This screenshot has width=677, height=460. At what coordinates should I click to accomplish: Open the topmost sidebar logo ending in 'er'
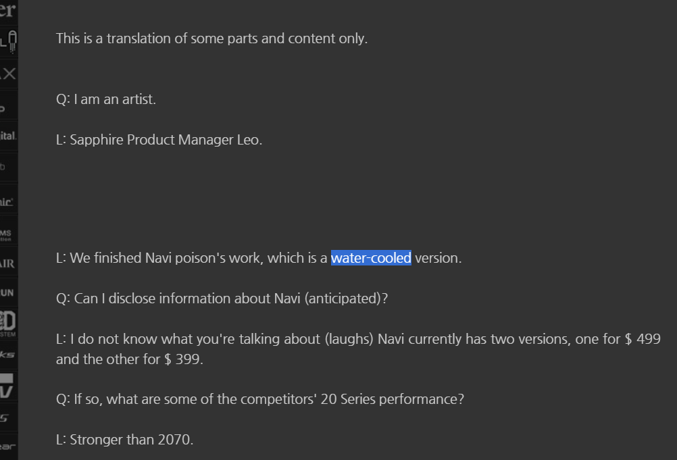point(8,9)
